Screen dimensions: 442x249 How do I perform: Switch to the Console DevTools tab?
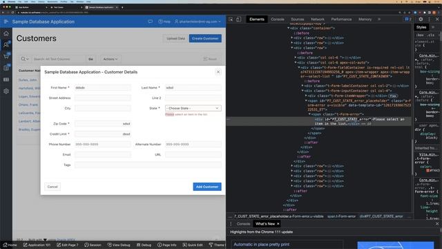[278, 19]
